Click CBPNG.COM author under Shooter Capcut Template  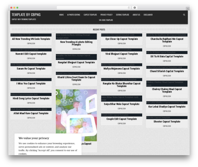[x=167, y=126]
